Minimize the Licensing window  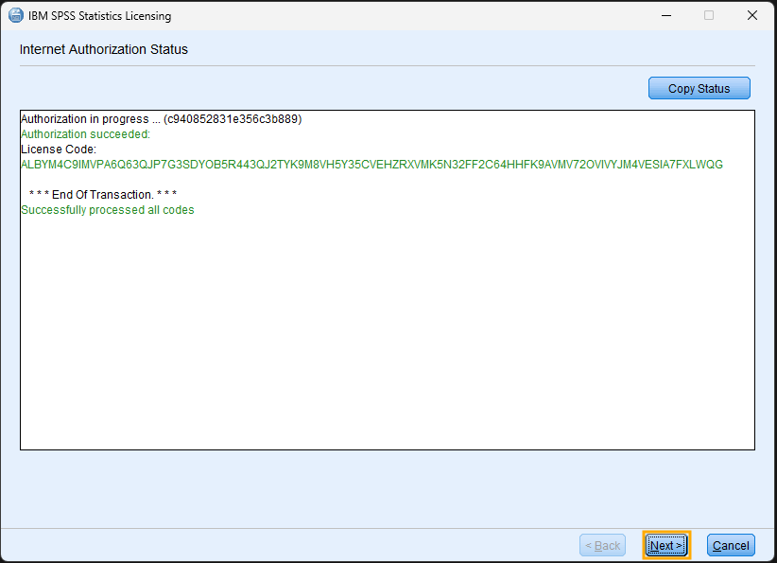coord(666,15)
